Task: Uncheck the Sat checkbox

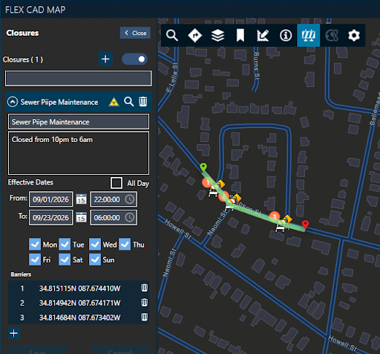Action: point(65,260)
